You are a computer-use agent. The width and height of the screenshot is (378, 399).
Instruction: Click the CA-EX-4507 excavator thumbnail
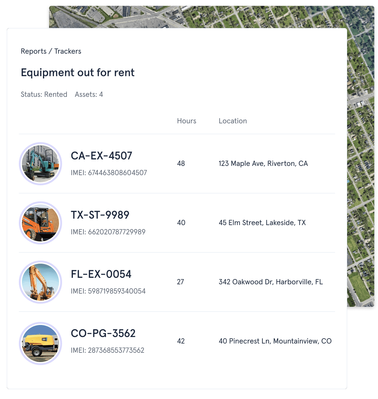point(40,164)
